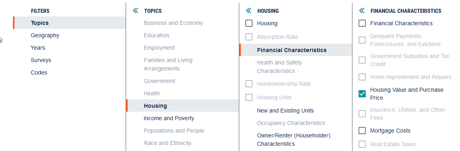Select the Topics filter
460x151 pixels.
coord(69,23)
